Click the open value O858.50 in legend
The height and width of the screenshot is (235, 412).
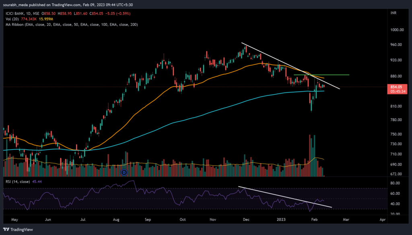(49, 13)
